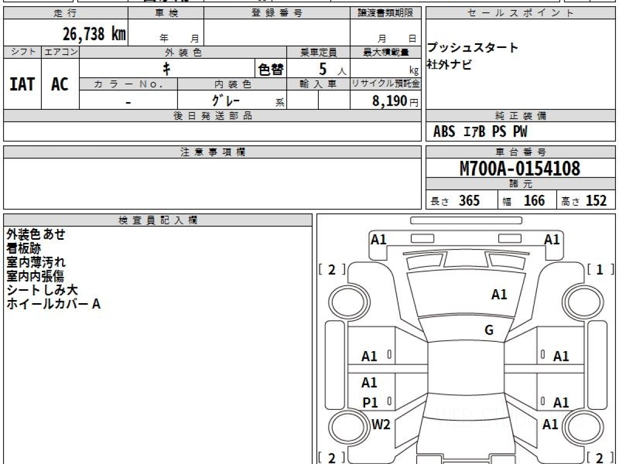Select the セールスポイント heading
Screen dimensions: 619x464
521,13
